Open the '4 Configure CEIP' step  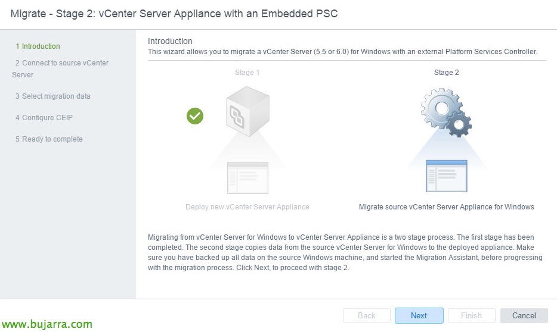click(44, 118)
